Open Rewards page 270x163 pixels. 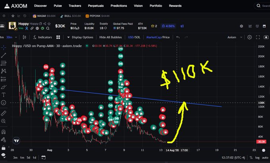point(175,6)
